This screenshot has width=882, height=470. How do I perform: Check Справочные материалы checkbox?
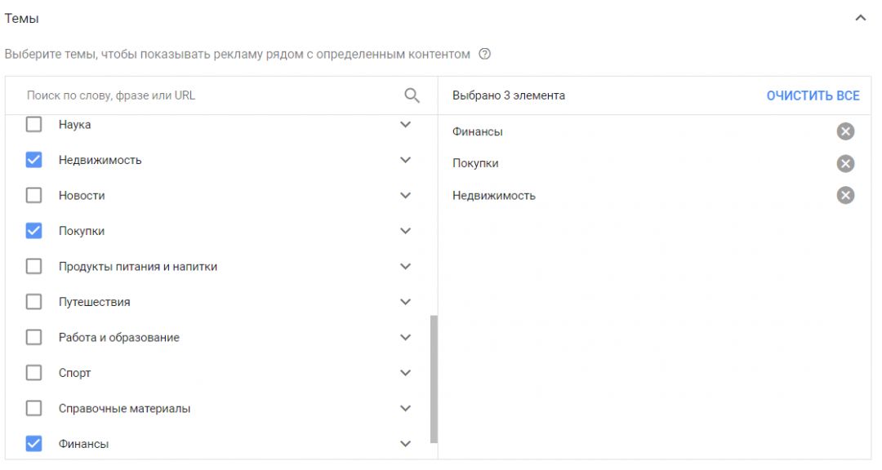(33, 408)
